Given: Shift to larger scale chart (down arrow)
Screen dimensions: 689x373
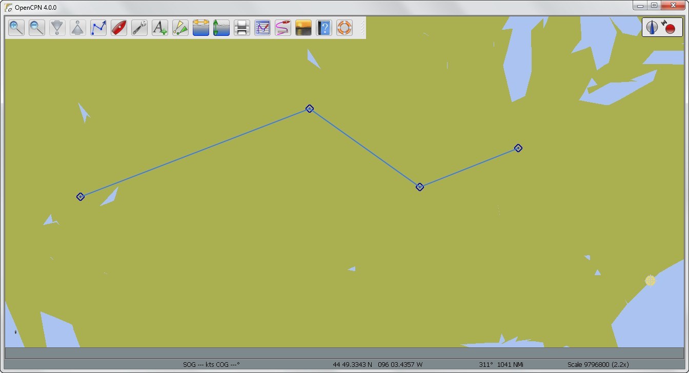Looking at the screenshot, I should (x=57, y=28).
